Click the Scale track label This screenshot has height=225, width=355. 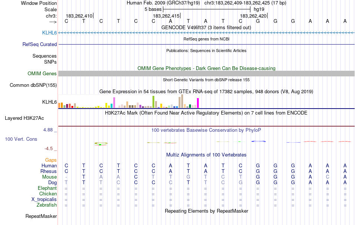click(x=50, y=9)
